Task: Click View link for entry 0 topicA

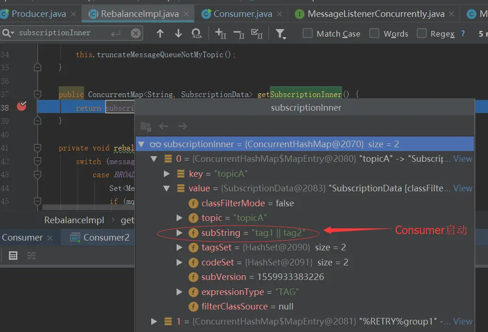Action: (x=463, y=159)
